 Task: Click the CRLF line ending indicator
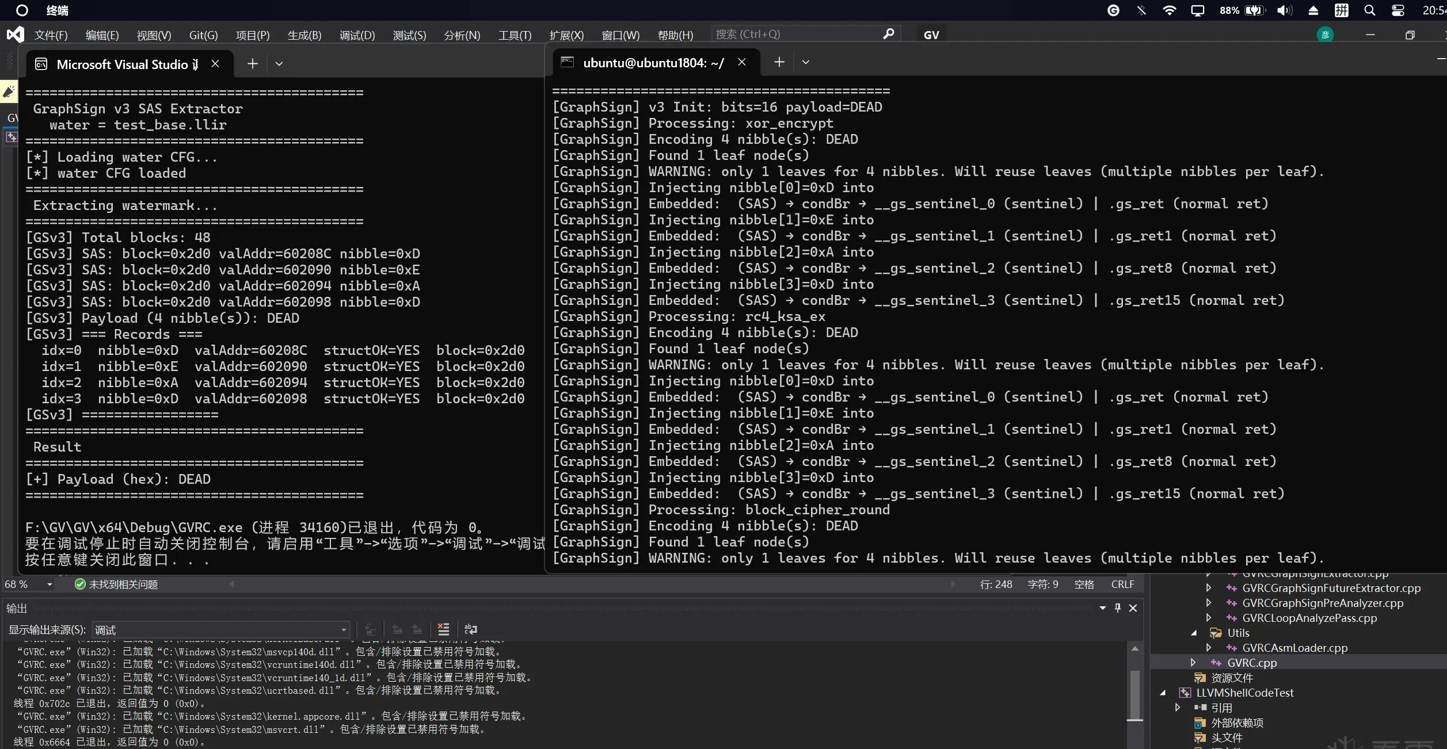point(1122,584)
